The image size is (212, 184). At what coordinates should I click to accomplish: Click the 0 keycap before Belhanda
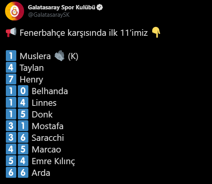pos(23,91)
